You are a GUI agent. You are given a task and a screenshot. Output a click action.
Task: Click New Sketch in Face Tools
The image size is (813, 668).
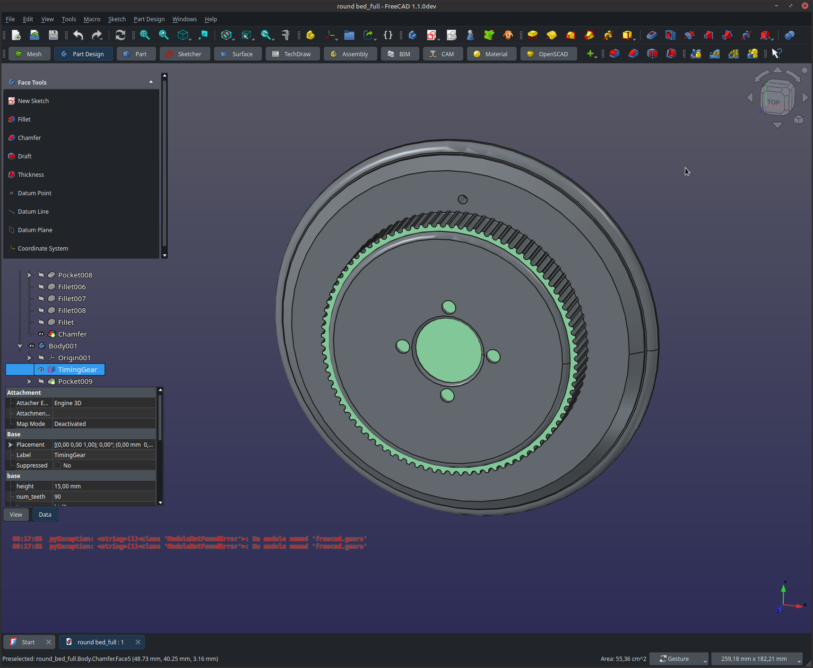33,101
